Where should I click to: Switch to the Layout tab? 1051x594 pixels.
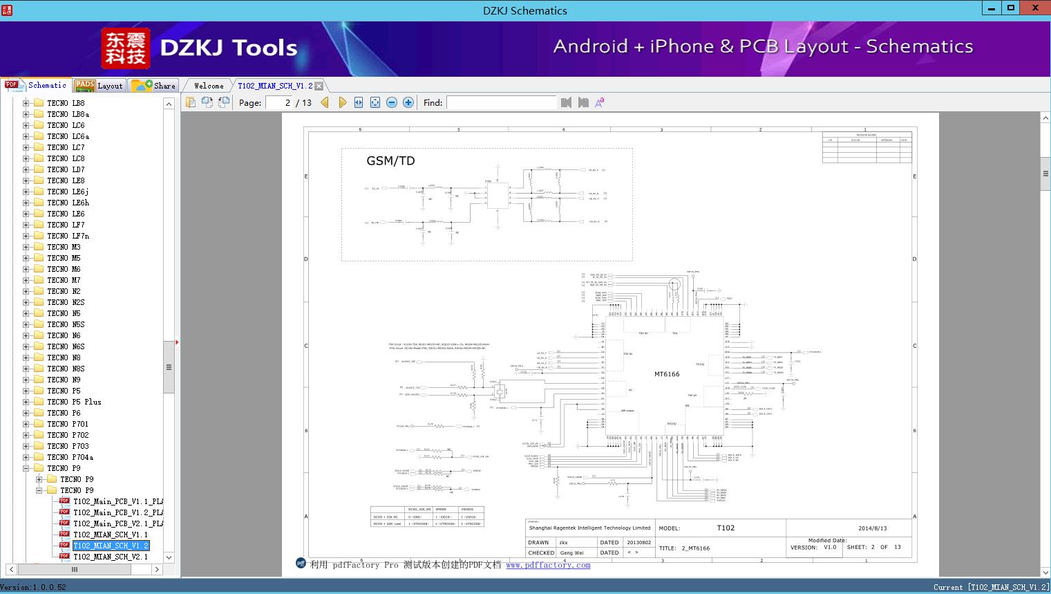pos(100,86)
